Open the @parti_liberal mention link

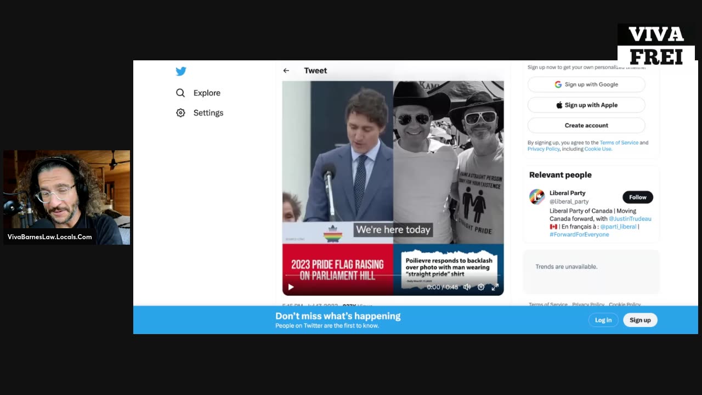618,227
